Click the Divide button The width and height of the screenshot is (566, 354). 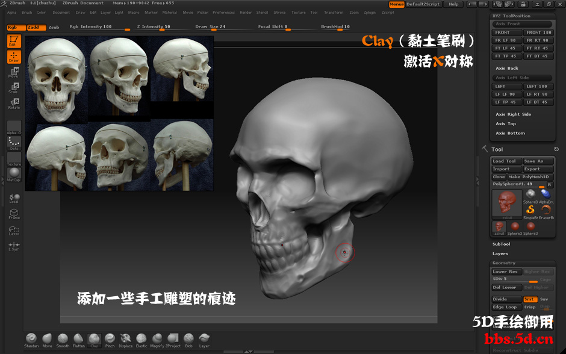506,299
